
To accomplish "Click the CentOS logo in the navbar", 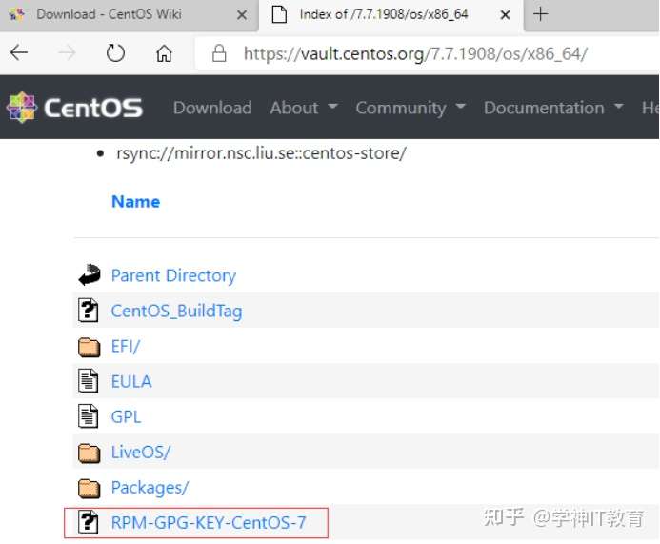I will tap(75, 108).
